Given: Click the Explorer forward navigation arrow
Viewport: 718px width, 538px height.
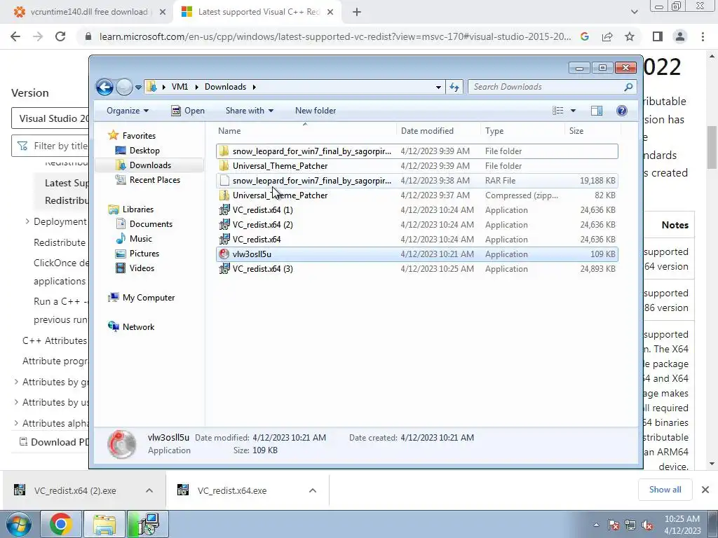Looking at the screenshot, I should [x=124, y=87].
